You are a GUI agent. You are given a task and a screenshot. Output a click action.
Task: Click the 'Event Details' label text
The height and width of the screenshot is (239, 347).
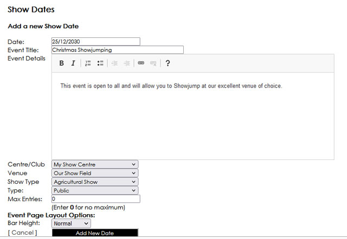[x=27, y=58]
